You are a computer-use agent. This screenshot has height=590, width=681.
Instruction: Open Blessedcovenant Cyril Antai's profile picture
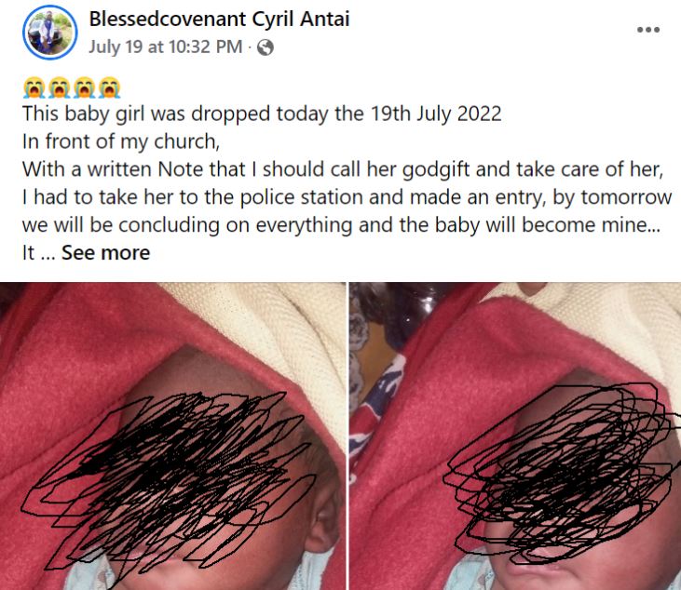pos(50,33)
